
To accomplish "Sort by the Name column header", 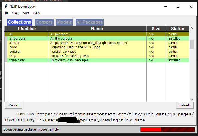I will tap(97, 29).
